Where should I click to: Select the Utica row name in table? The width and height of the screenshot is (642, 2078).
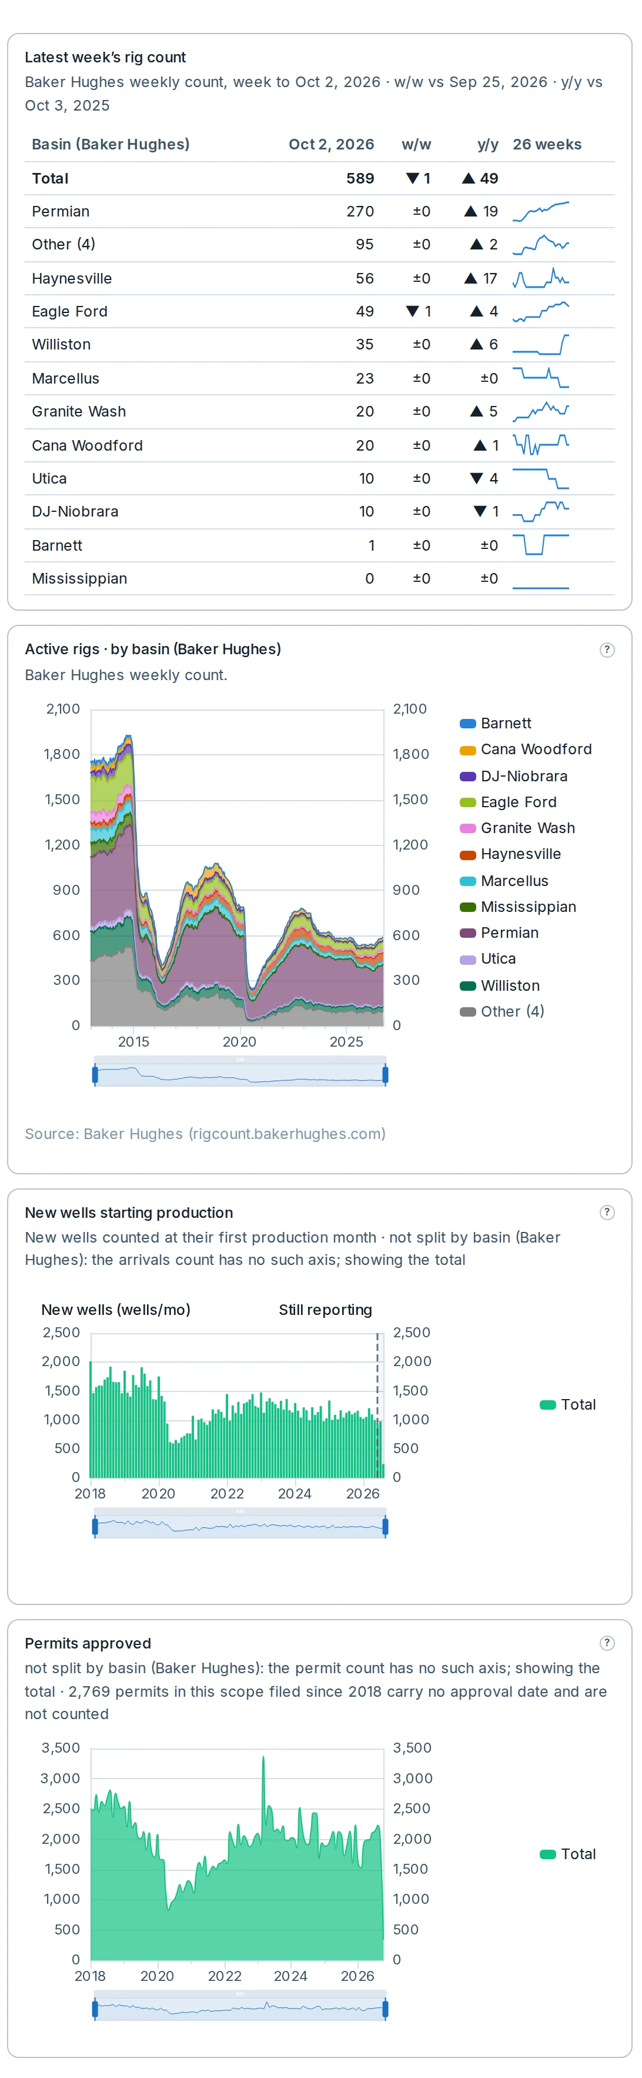click(x=49, y=479)
